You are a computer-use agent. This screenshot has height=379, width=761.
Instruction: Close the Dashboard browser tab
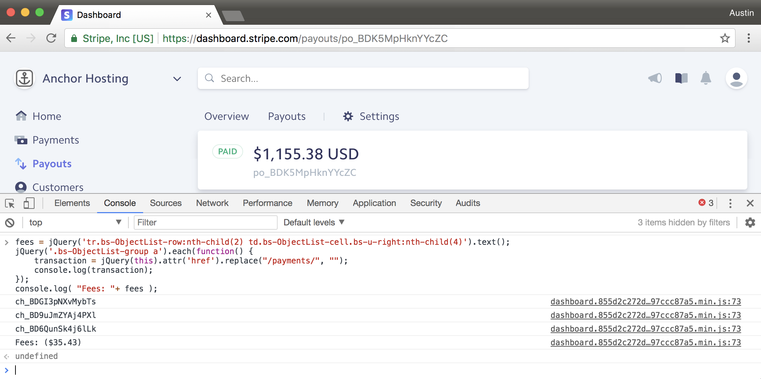coord(208,15)
